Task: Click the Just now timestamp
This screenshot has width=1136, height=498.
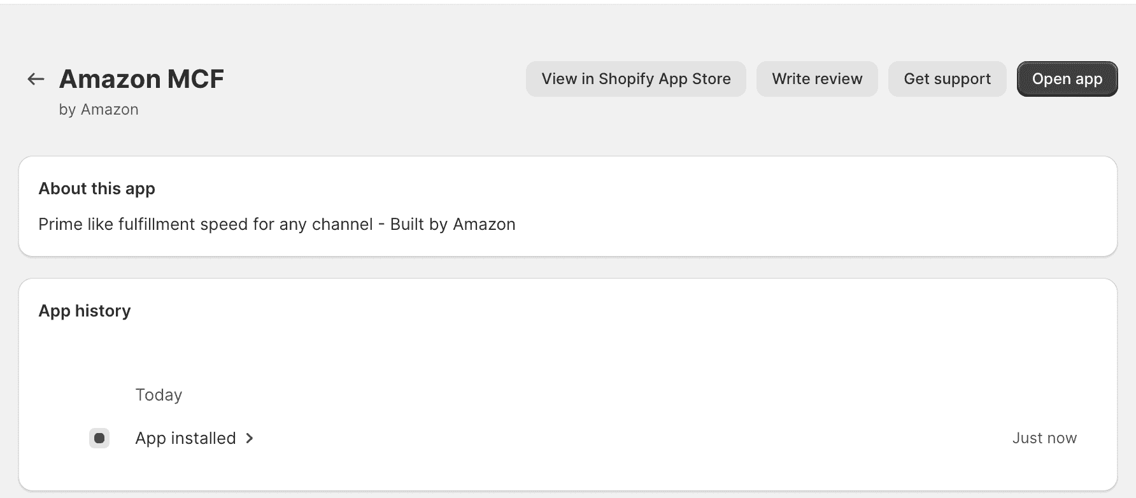Action: (1044, 438)
